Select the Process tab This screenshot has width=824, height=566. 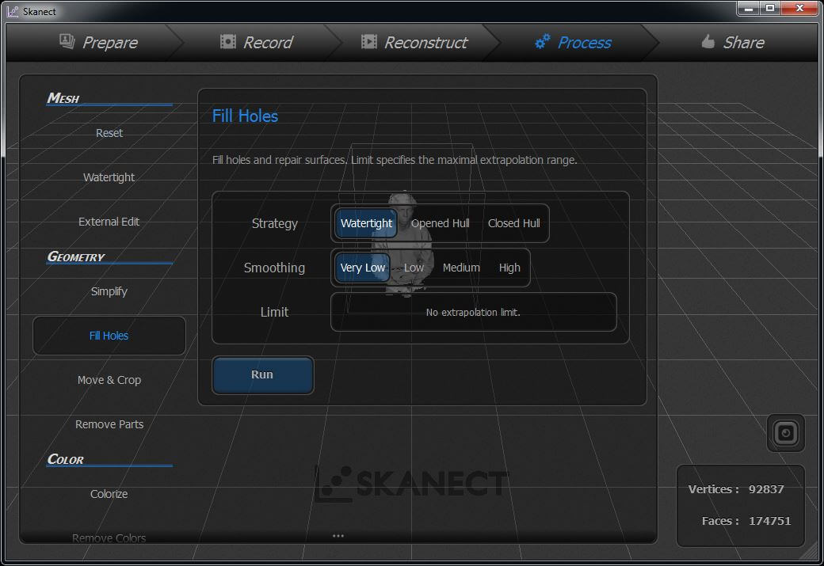573,42
